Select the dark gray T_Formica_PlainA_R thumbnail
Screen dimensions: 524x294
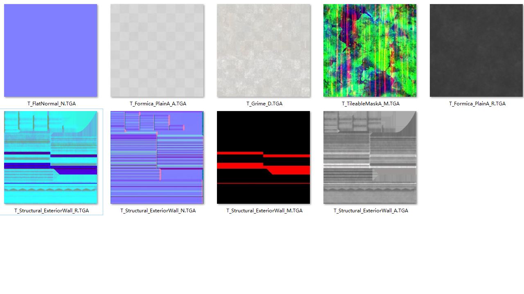(477, 51)
